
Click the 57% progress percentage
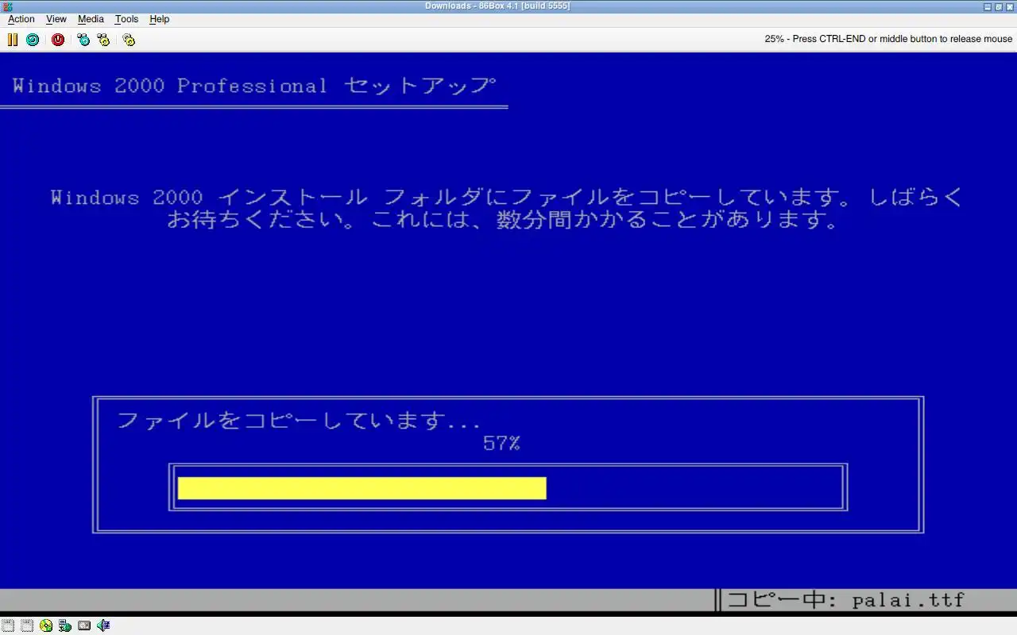pyautogui.click(x=501, y=444)
